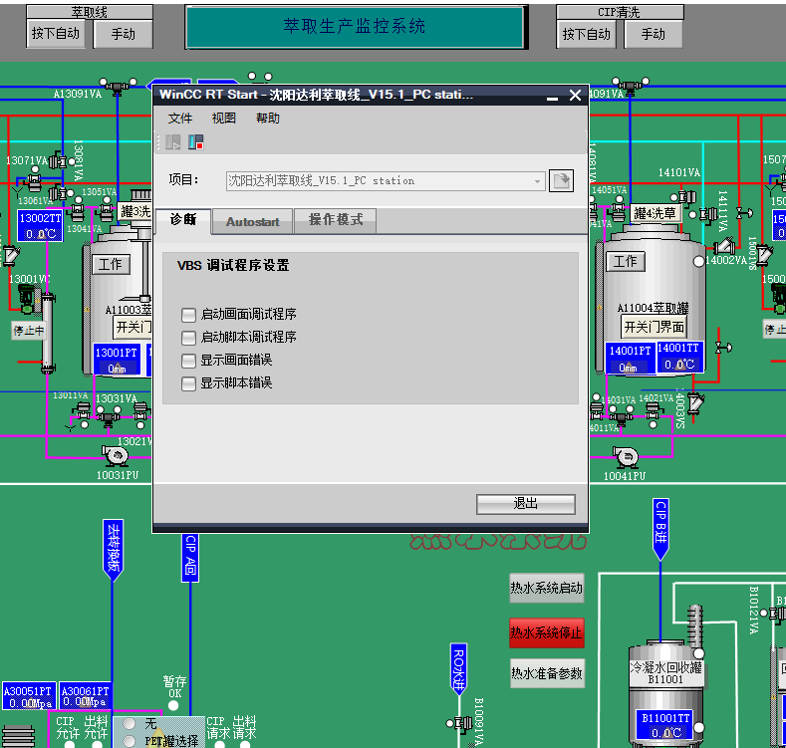
Task: Click CIP清洗 手动 button
Action: coord(654,34)
